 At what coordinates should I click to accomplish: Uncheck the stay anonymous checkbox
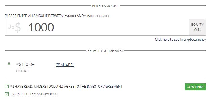[x=7, y=94]
